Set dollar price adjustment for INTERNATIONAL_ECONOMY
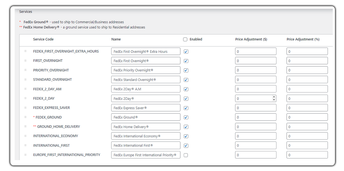The image size is (344, 171). tap(256, 136)
